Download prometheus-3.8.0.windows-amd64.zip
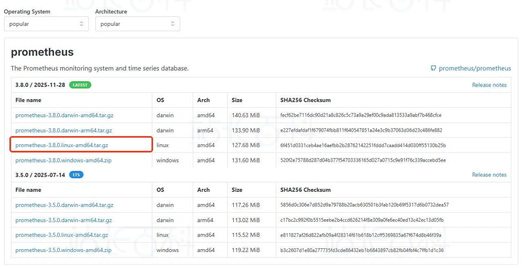 [x=63, y=160]
